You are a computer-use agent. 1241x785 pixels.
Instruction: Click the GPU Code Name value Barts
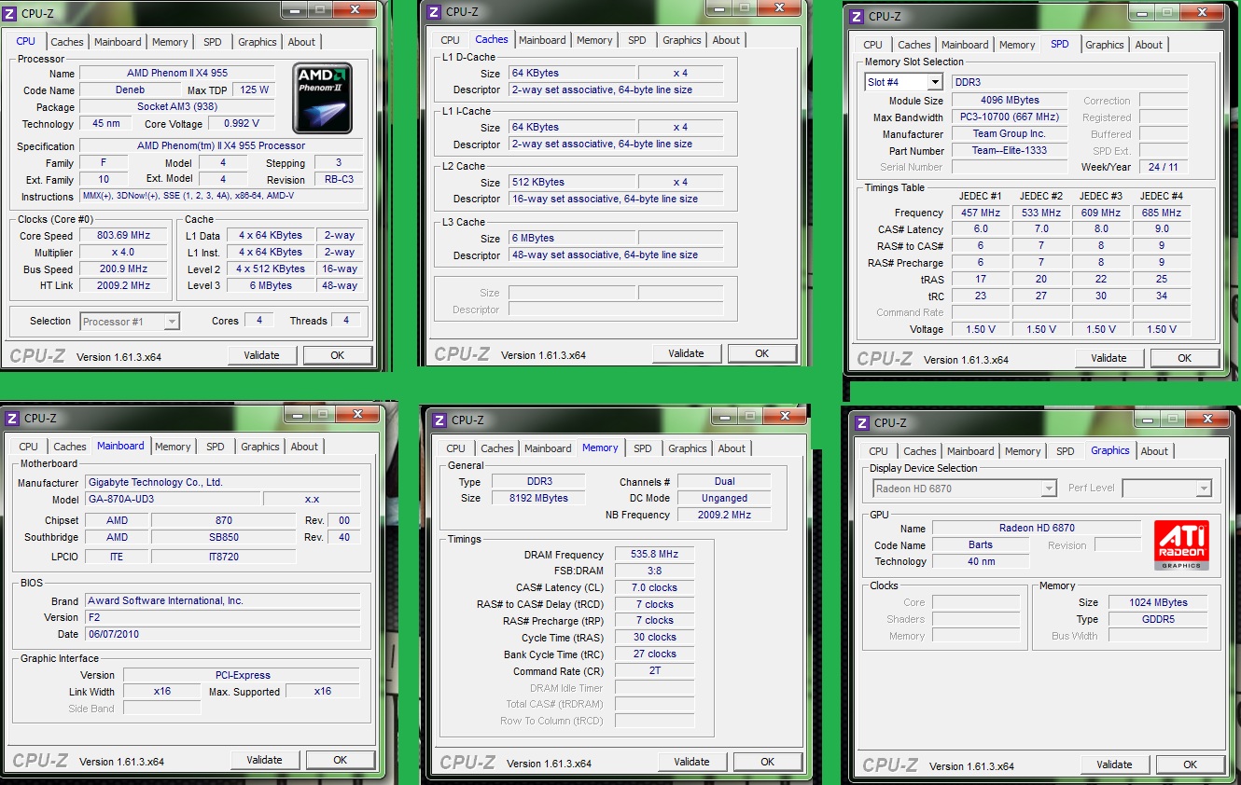(x=981, y=544)
